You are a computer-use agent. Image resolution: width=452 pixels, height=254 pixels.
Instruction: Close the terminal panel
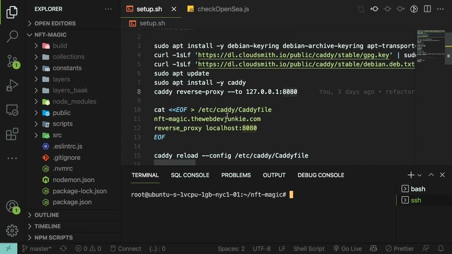pos(442,175)
